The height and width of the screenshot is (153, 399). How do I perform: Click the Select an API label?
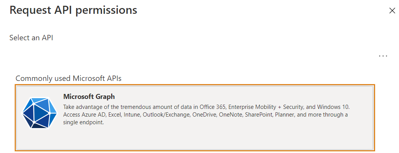click(31, 38)
